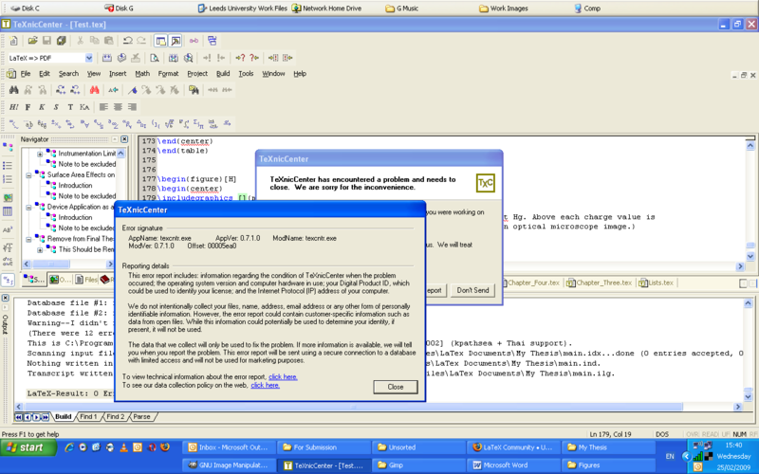Click the small caps KA icon
Viewport: 759px width, 474px height.
click(84, 107)
